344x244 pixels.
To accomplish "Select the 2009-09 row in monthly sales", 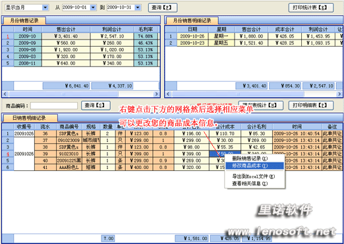I will click(80, 43).
